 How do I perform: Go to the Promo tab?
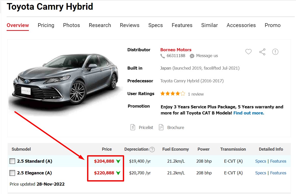pyautogui.click(x=273, y=25)
